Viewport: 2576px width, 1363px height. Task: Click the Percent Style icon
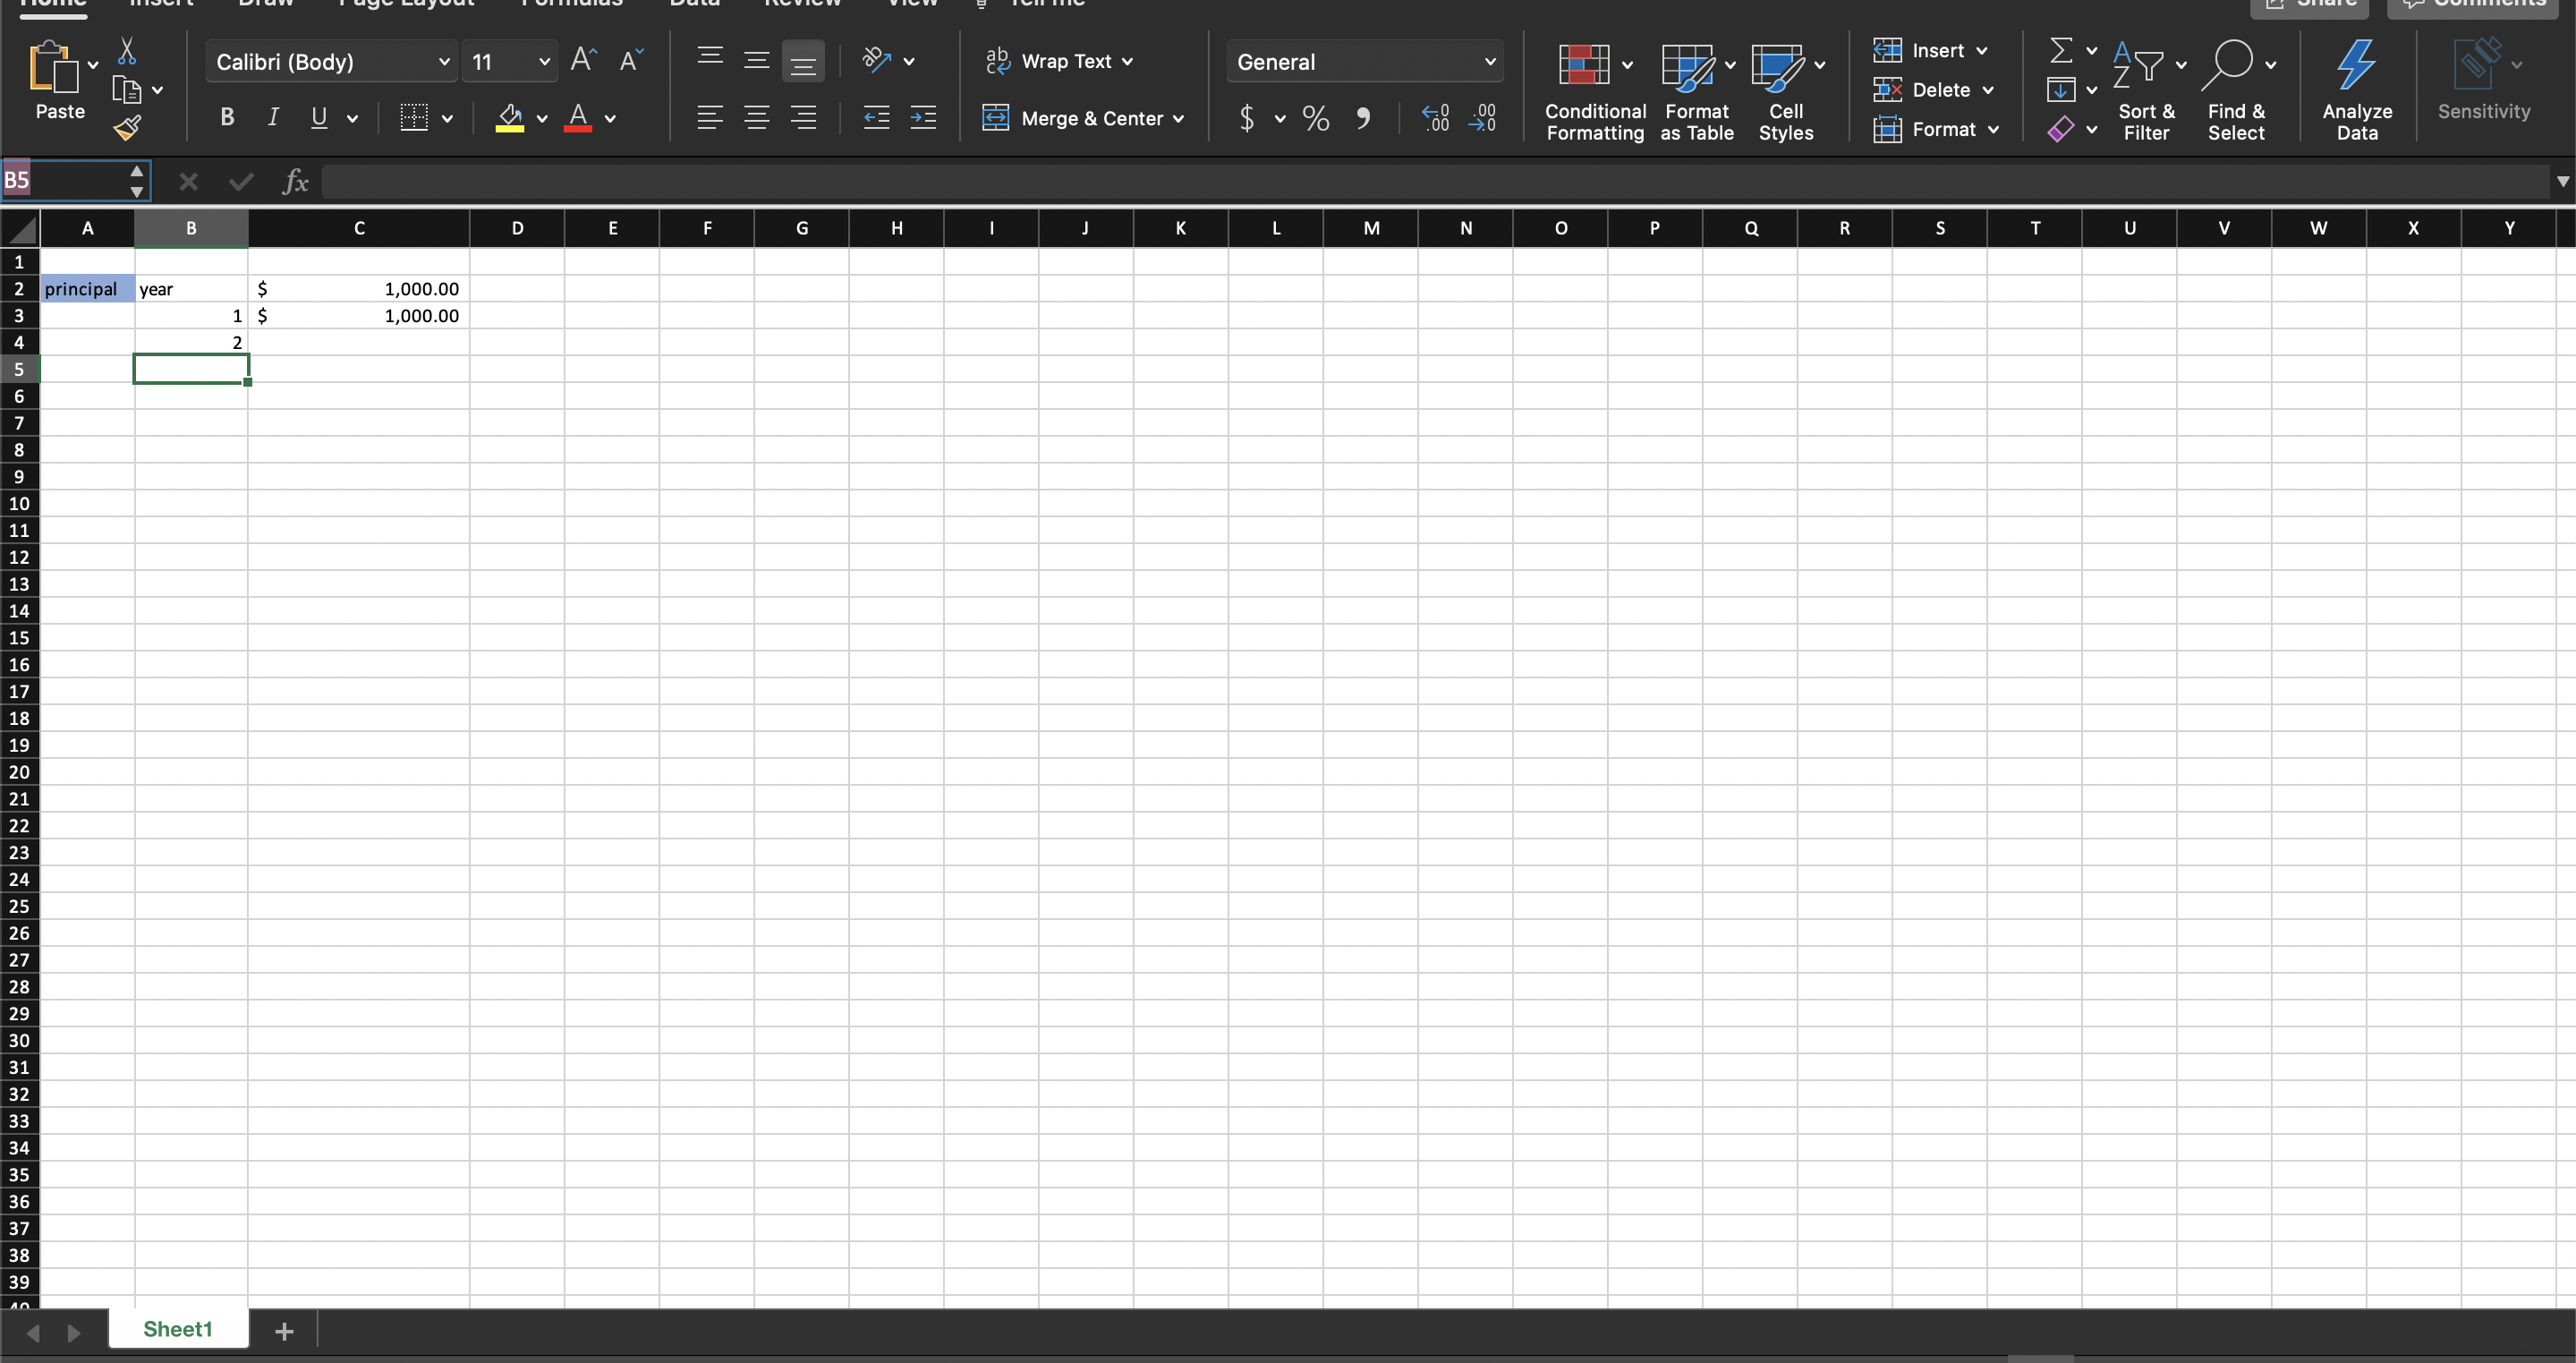point(1316,119)
